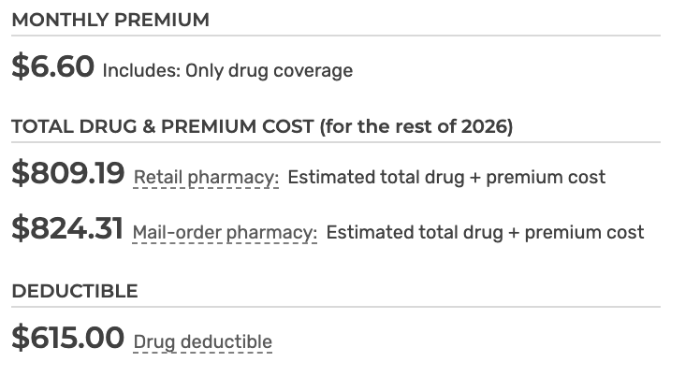Click the word 'pharmacy:' in Retail pharmacy
The width and height of the screenshot is (685, 377).
click(x=233, y=179)
